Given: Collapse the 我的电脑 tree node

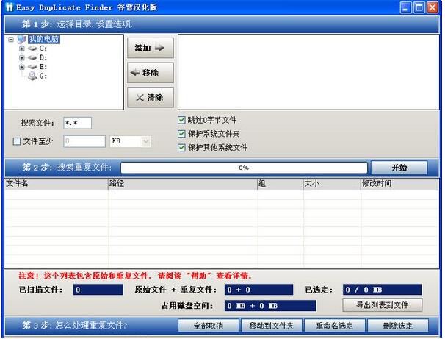Looking at the screenshot, I should click(x=11, y=39).
